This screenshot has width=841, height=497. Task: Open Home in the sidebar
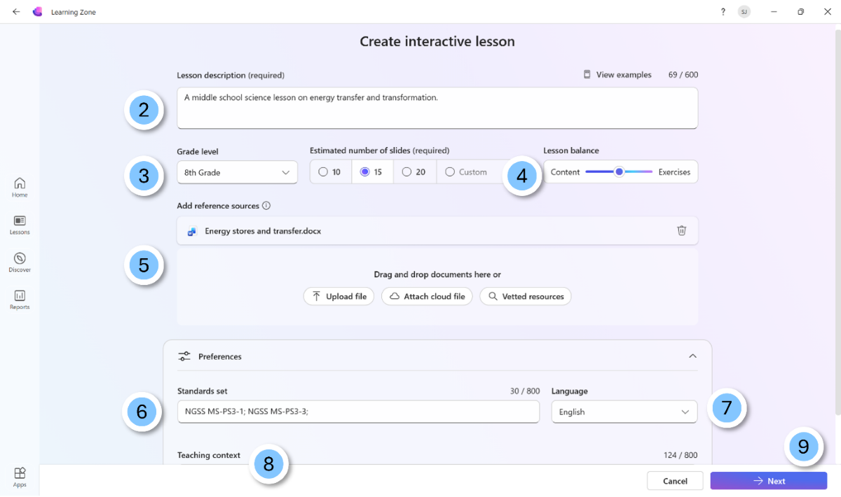tap(20, 187)
